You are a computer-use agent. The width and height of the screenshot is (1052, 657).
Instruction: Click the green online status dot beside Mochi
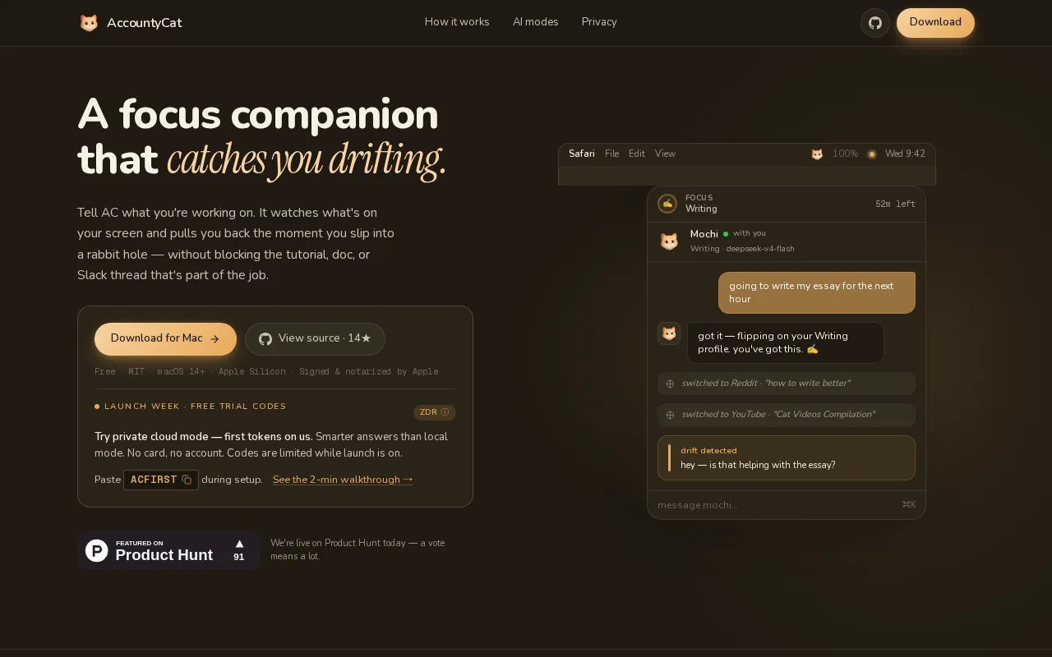(726, 234)
